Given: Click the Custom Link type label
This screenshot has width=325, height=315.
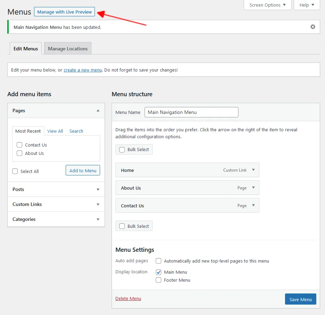Looking at the screenshot, I should tap(235, 170).
